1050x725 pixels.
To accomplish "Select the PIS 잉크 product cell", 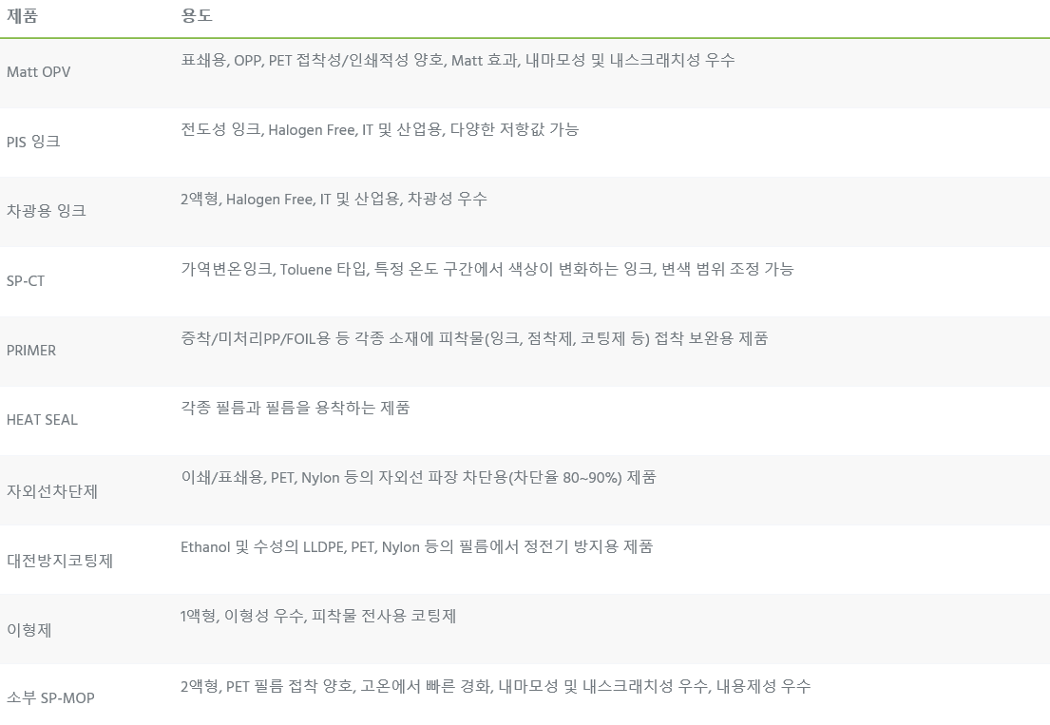I will (x=33, y=142).
